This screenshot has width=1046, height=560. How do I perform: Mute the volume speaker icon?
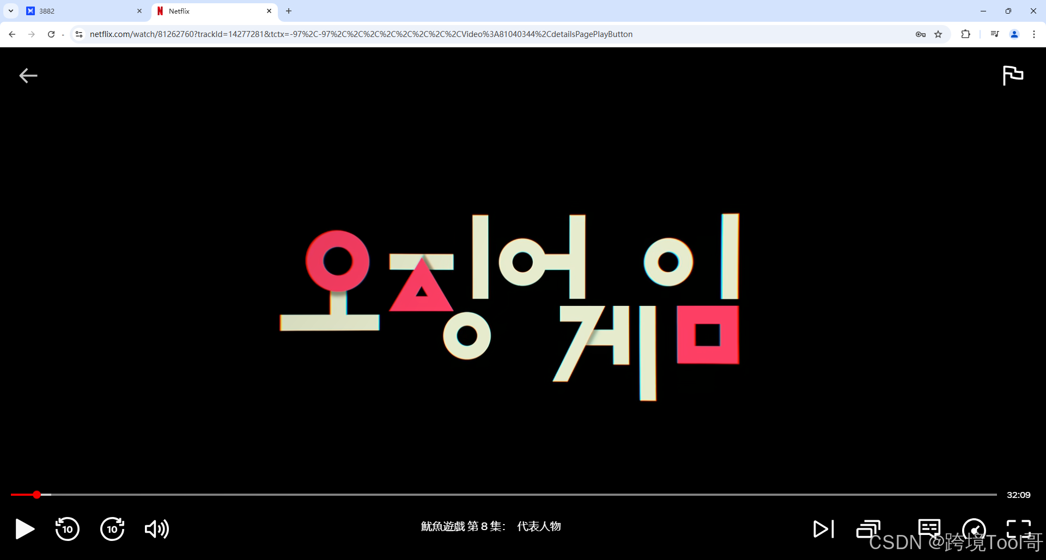point(157,529)
